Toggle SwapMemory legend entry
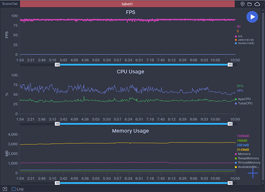This screenshot has height=192, width=265. pyautogui.click(x=247, y=158)
